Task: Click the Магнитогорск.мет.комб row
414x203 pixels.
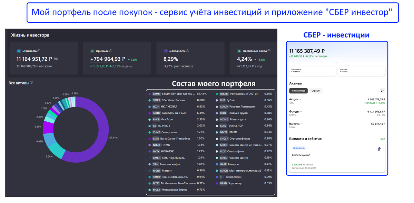Action: [245, 171]
